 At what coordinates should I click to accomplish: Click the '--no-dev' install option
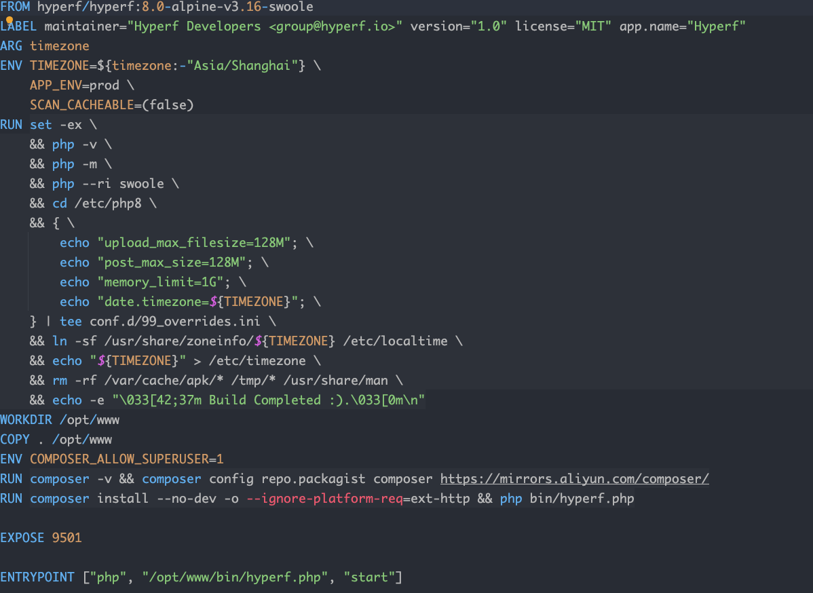186,499
